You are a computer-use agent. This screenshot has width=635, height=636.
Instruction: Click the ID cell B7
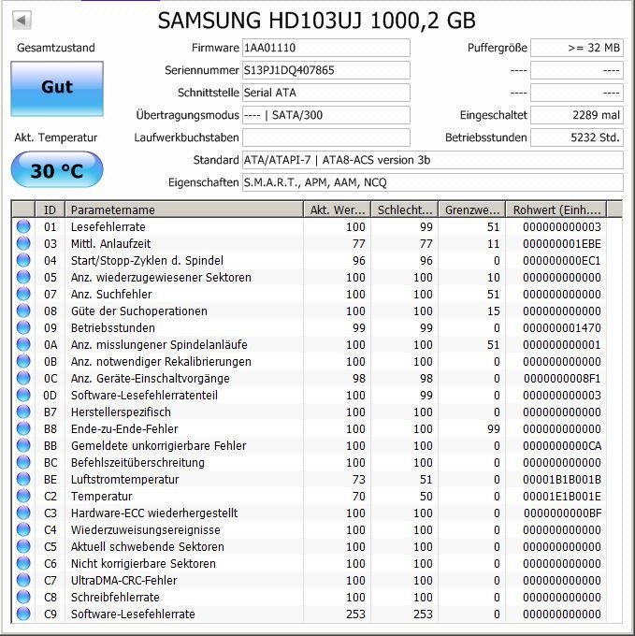coord(51,412)
